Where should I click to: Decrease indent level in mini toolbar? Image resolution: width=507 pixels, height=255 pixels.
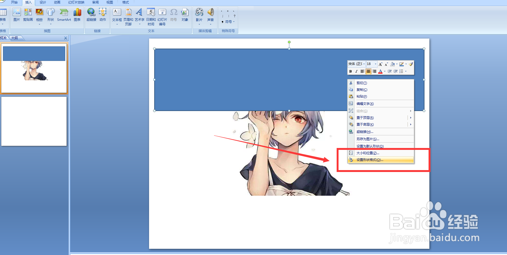(389, 71)
